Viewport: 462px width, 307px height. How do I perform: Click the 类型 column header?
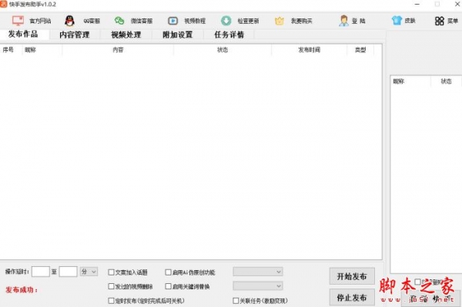pyautogui.click(x=360, y=50)
